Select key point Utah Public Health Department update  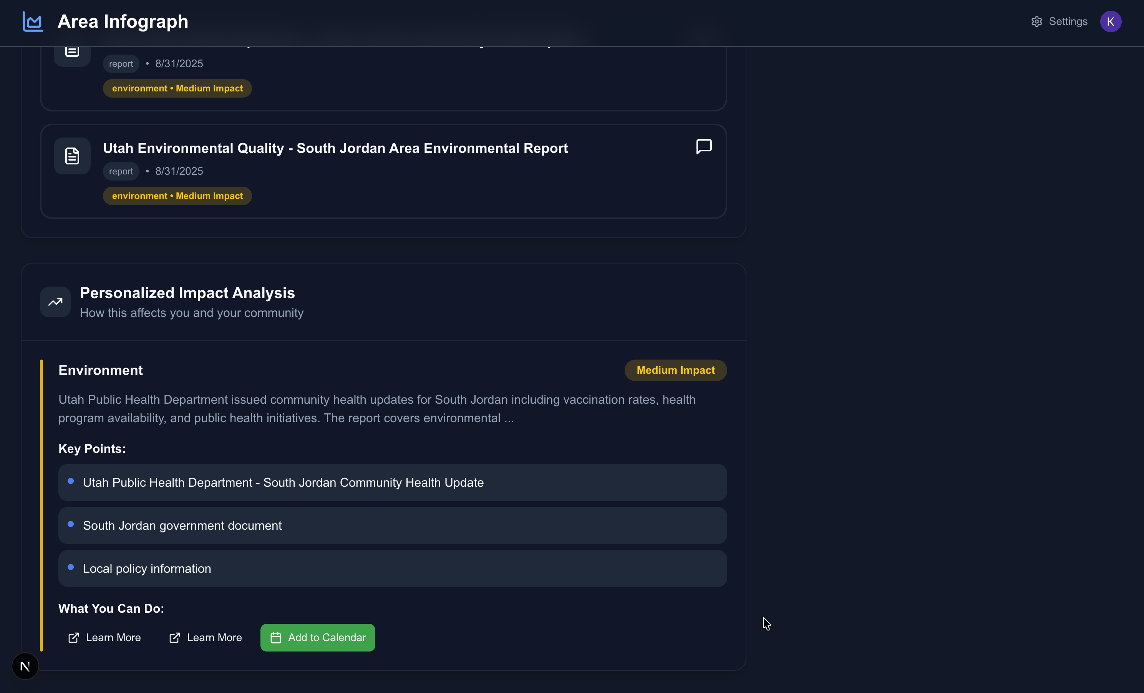(283, 483)
